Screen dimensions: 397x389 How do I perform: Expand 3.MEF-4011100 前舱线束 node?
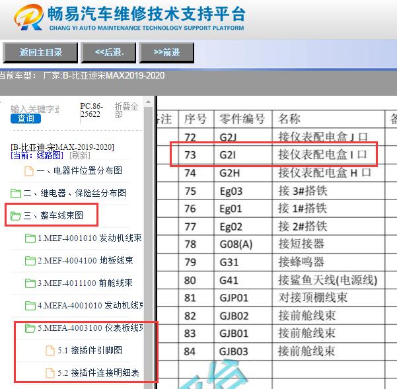(85, 283)
